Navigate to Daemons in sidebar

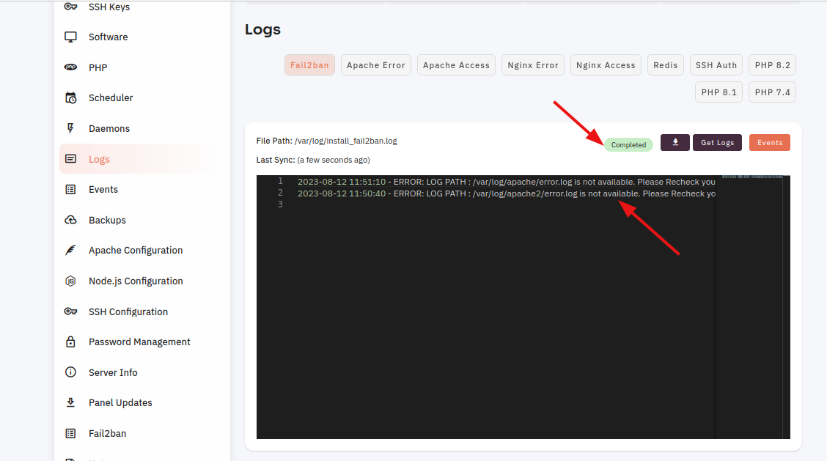point(109,128)
